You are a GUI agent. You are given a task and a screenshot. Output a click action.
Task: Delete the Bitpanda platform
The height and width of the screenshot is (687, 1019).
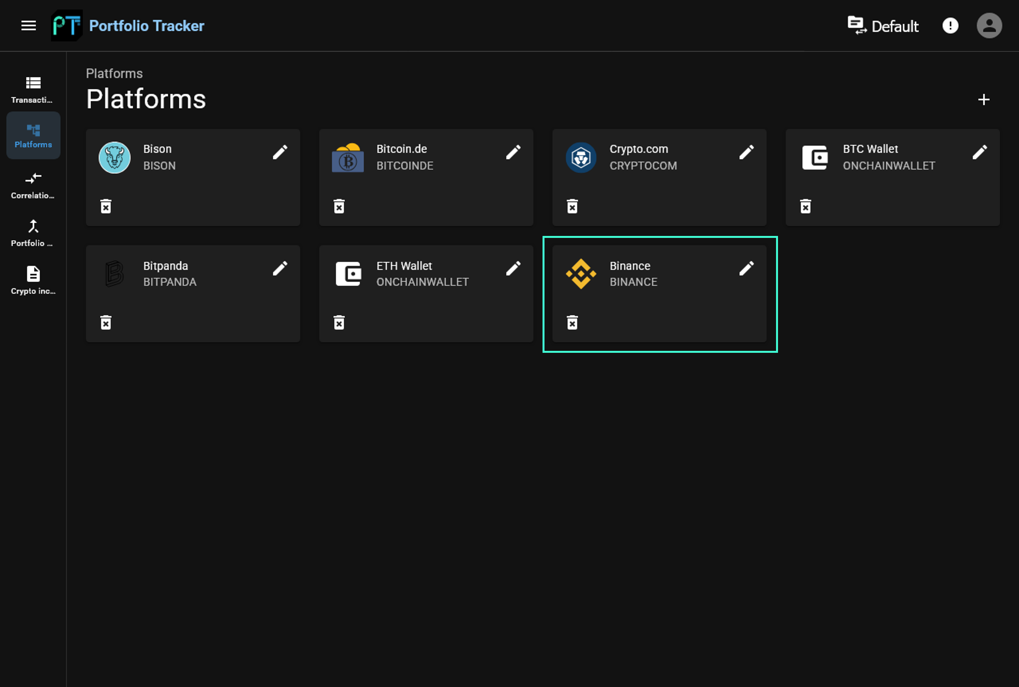(x=106, y=323)
